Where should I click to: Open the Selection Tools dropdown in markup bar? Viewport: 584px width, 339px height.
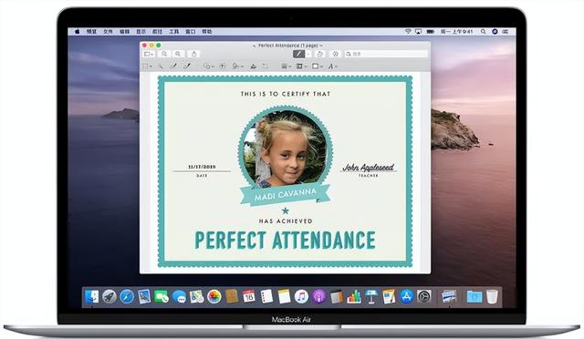click(x=147, y=67)
